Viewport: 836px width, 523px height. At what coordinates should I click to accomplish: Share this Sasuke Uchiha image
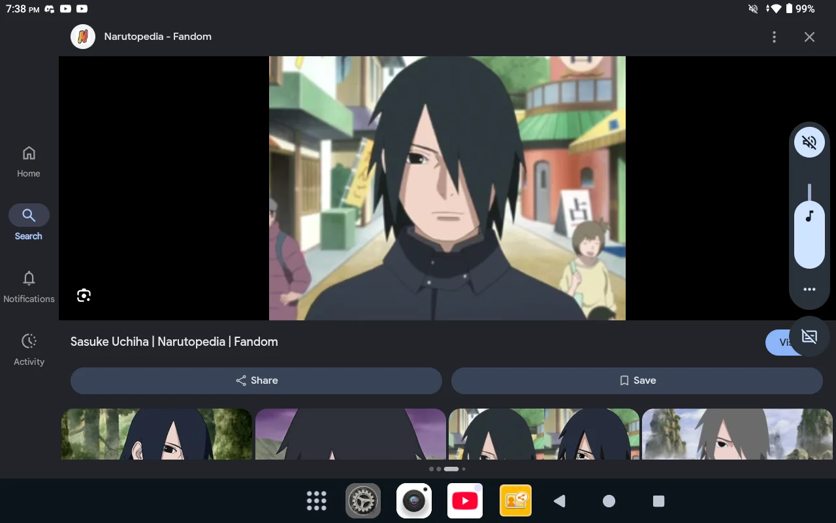click(257, 380)
